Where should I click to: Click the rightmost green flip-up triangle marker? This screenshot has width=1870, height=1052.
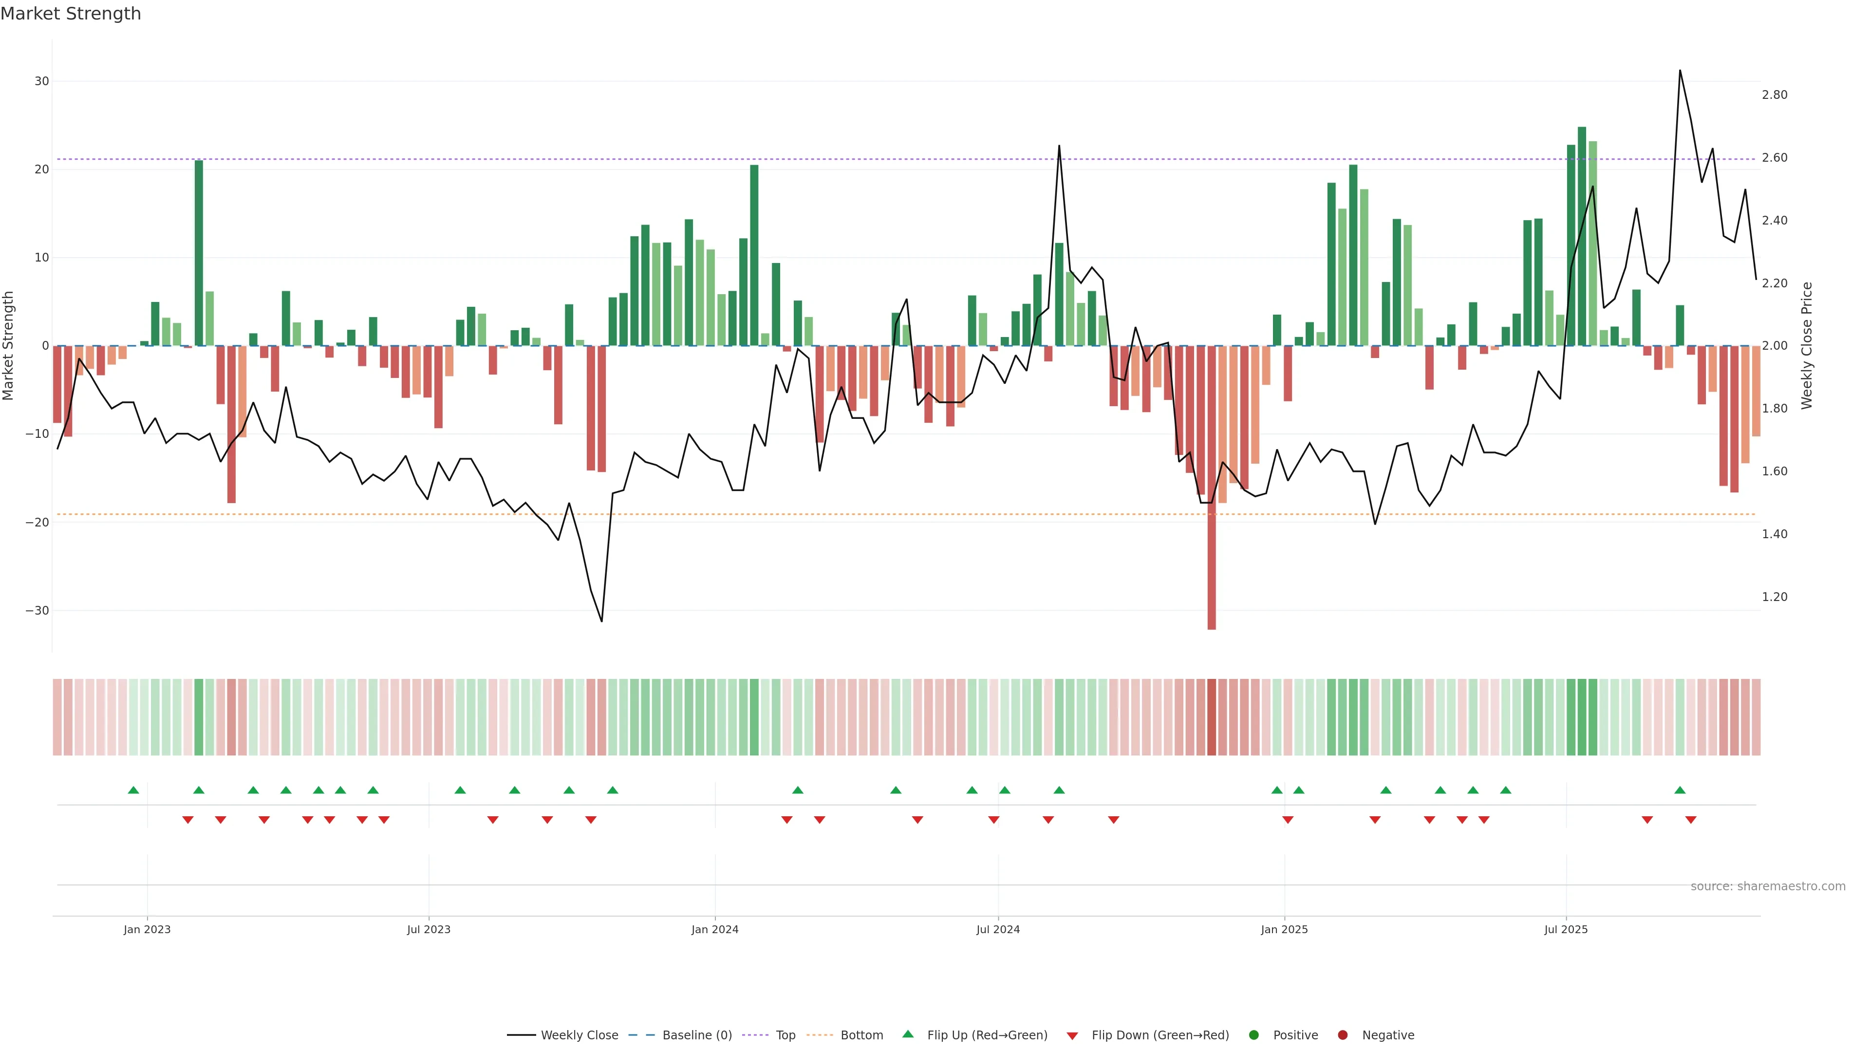(1680, 790)
